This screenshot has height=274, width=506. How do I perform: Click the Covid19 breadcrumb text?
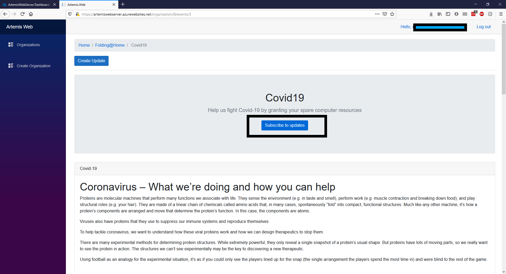[139, 45]
